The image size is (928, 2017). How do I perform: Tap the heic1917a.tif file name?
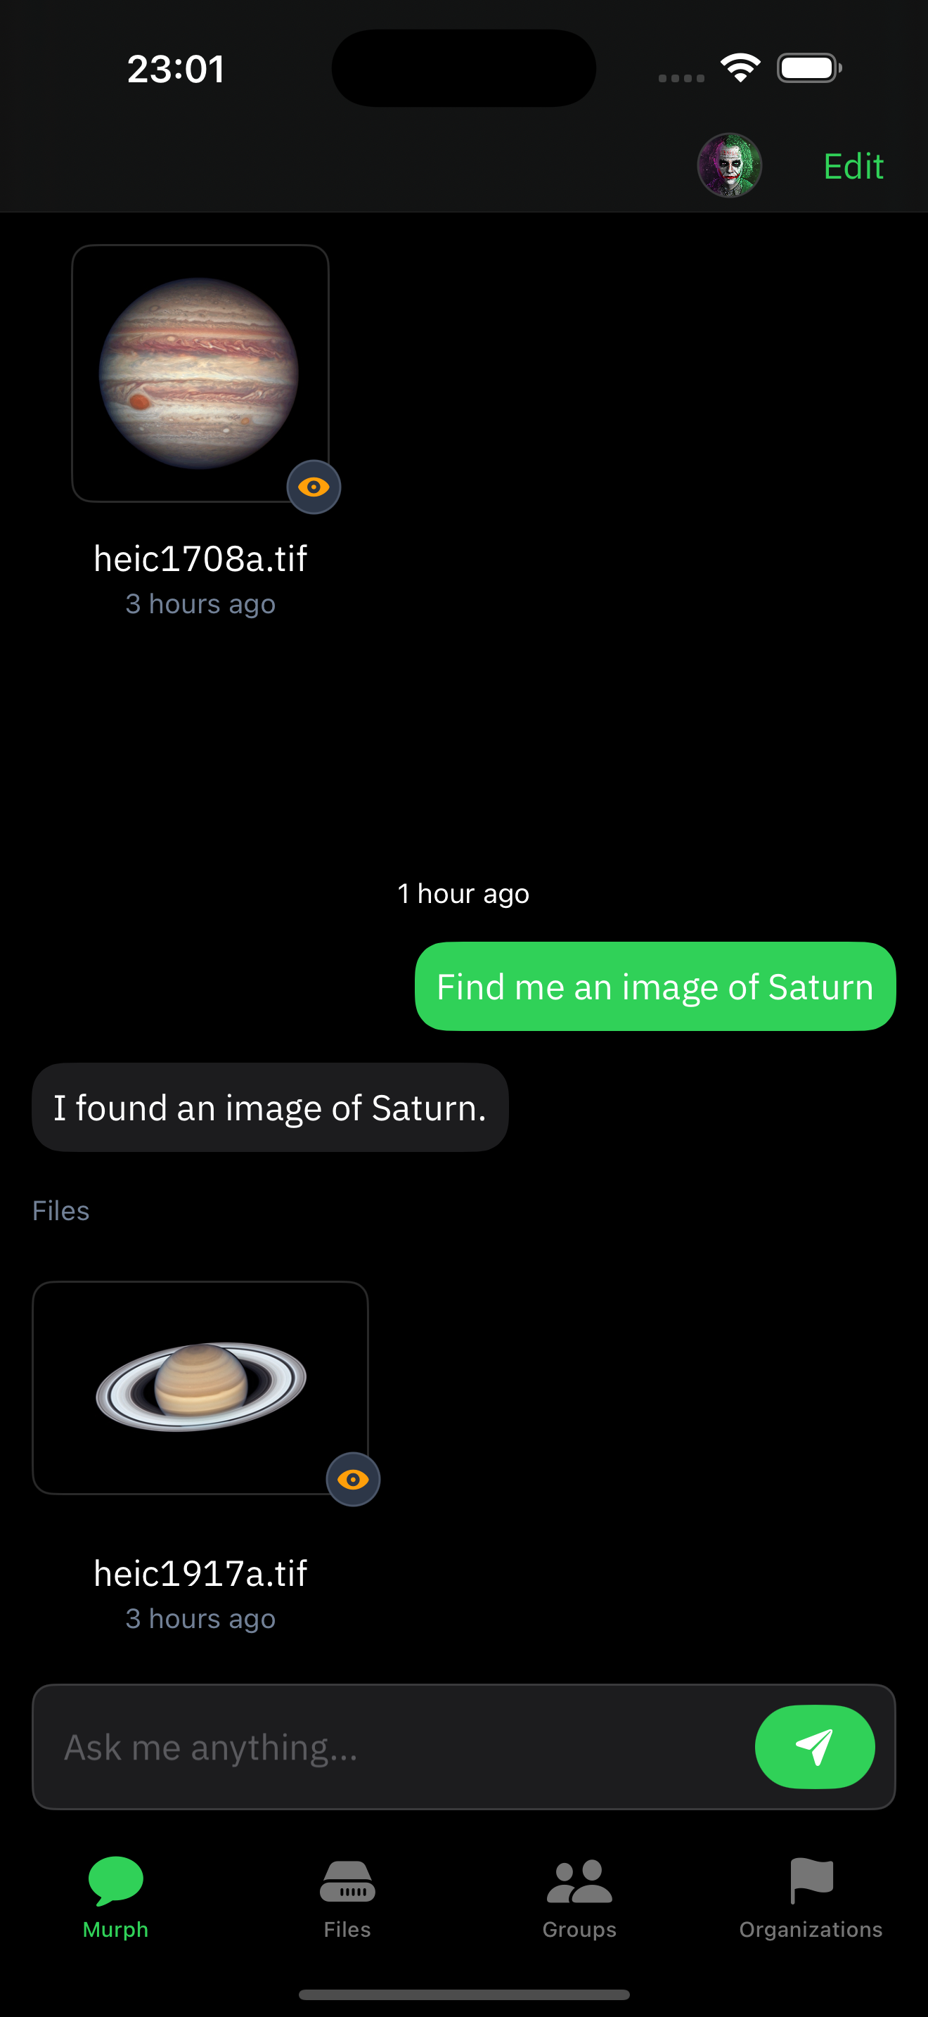click(200, 1573)
